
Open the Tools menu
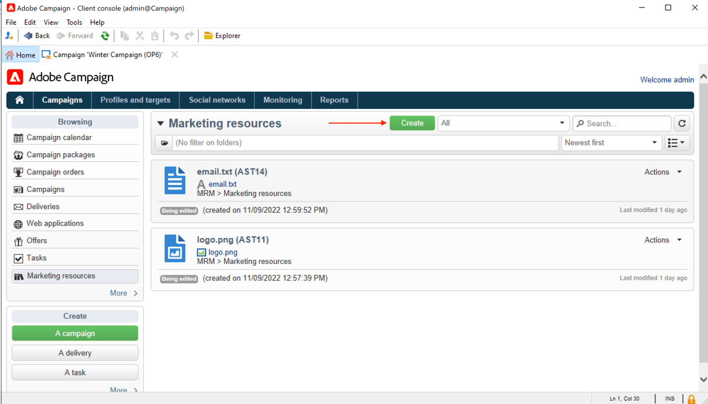pos(74,22)
